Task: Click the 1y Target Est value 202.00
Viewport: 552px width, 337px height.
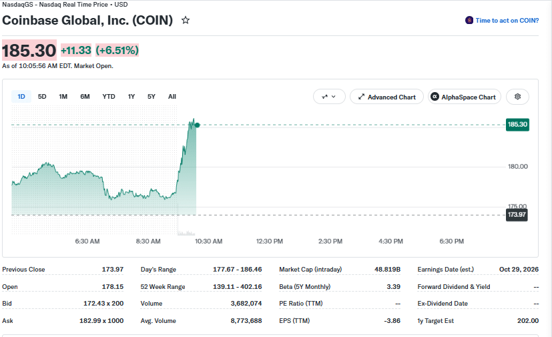Action: coord(528,321)
